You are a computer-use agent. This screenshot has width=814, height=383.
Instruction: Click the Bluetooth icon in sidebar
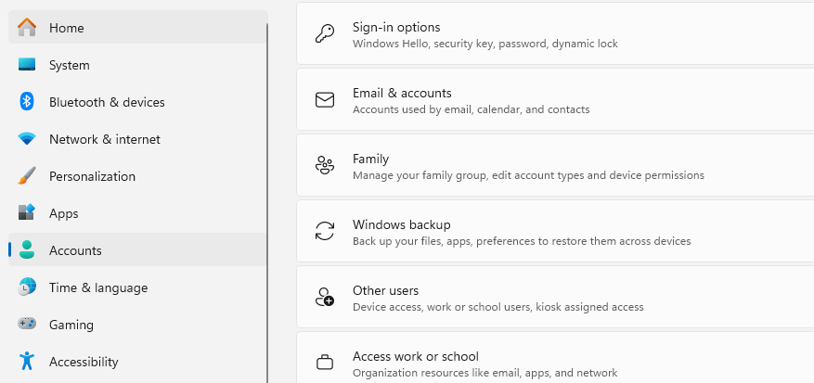pyautogui.click(x=27, y=102)
